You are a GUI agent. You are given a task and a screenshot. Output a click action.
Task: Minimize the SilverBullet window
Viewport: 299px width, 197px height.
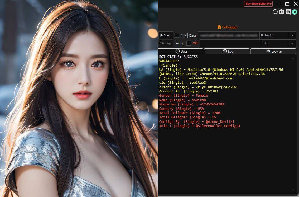279,4
